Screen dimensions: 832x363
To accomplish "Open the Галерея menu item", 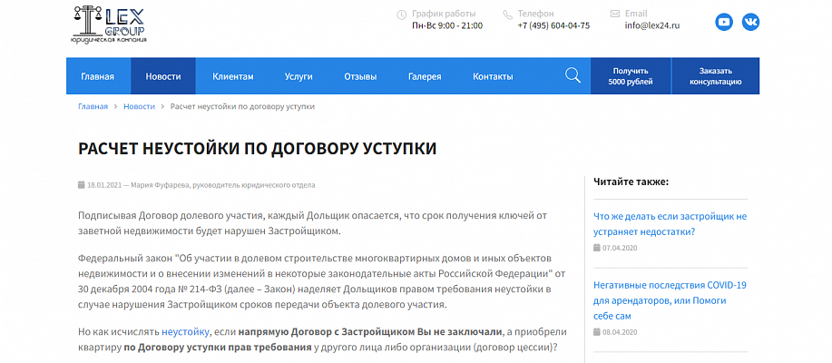I will click(425, 76).
